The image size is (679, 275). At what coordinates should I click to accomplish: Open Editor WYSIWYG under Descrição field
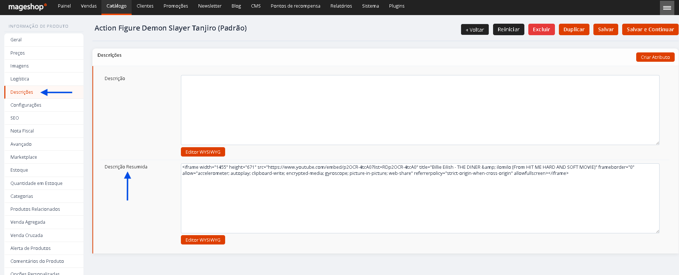tap(203, 152)
